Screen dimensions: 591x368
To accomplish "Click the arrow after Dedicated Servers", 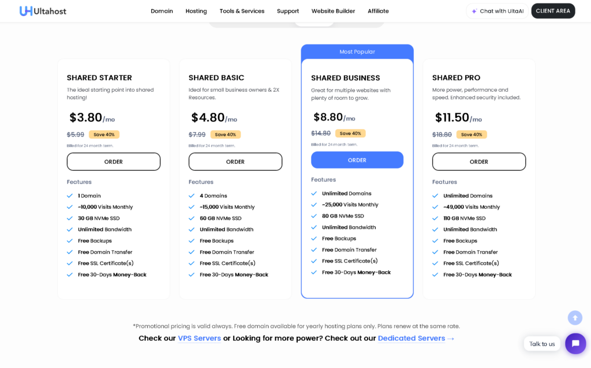I will (x=450, y=339).
